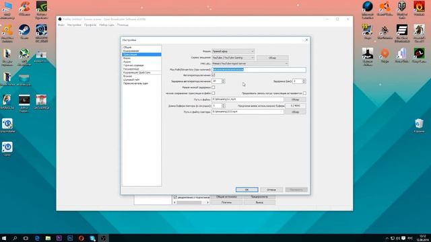Click Обзор next to the replay file path
The image size is (431, 242).
295,112
